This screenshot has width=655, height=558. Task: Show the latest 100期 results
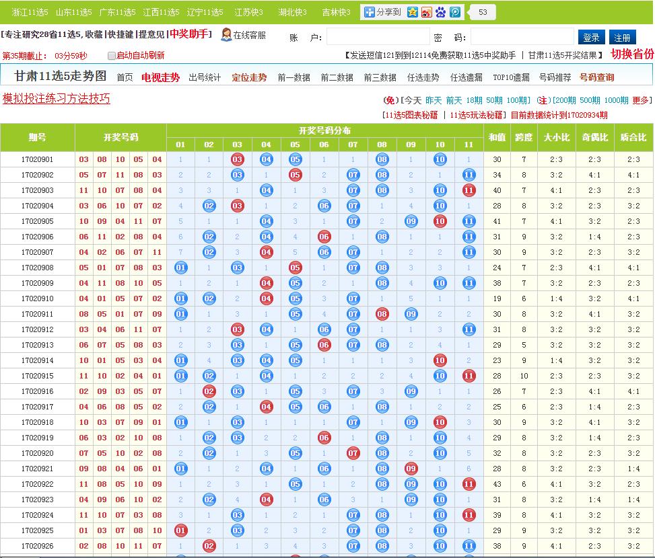tap(517, 100)
